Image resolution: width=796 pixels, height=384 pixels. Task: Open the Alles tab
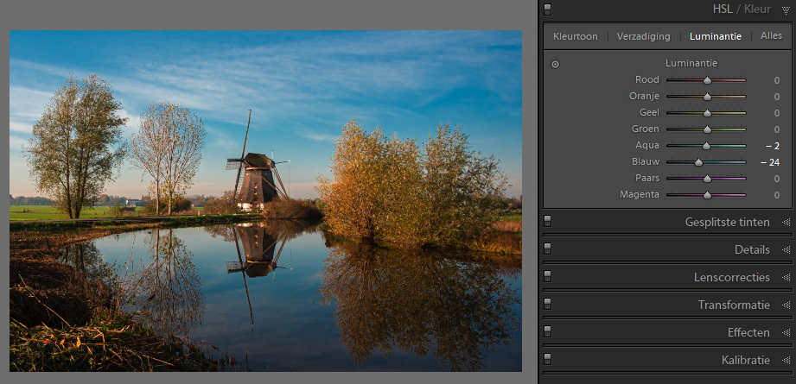(x=771, y=36)
